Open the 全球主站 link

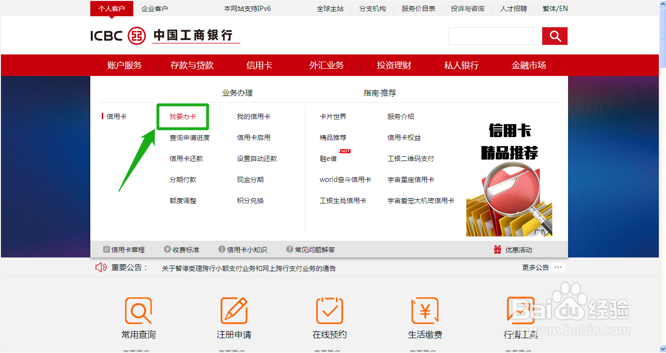point(330,9)
